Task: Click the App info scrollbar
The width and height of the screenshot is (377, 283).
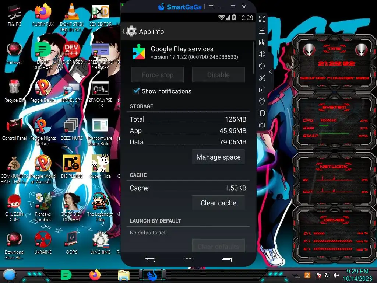Action: (253, 58)
